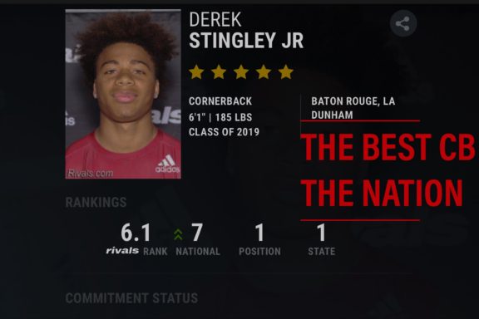Click the adidas logo on the photo
Screen dimensions: 479x319
coord(167,164)
